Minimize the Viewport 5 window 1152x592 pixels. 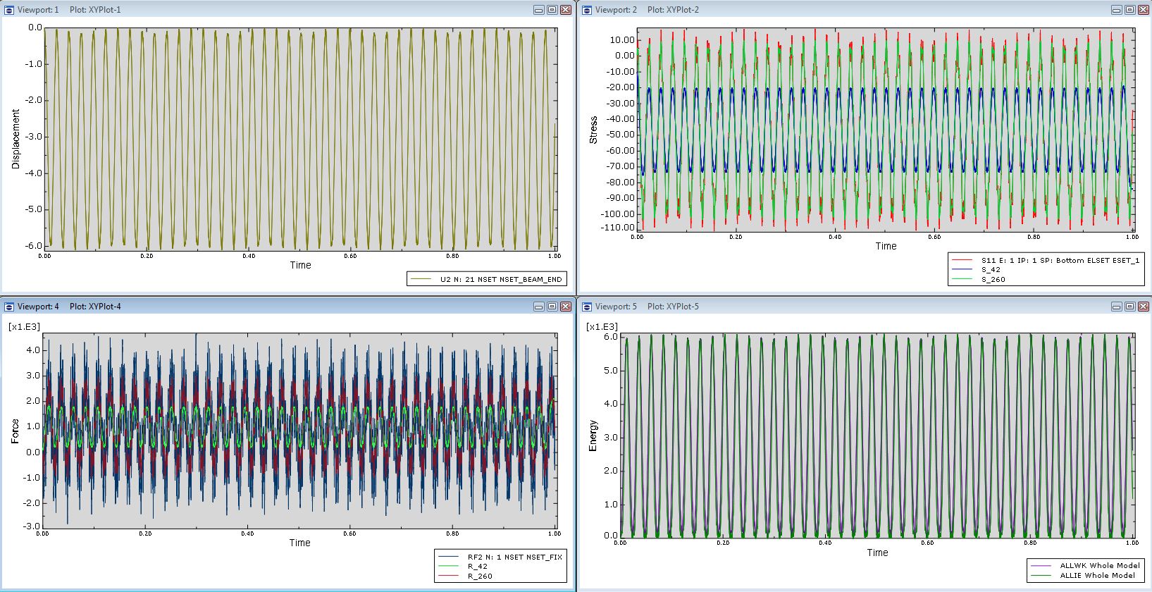(1117, 307)
